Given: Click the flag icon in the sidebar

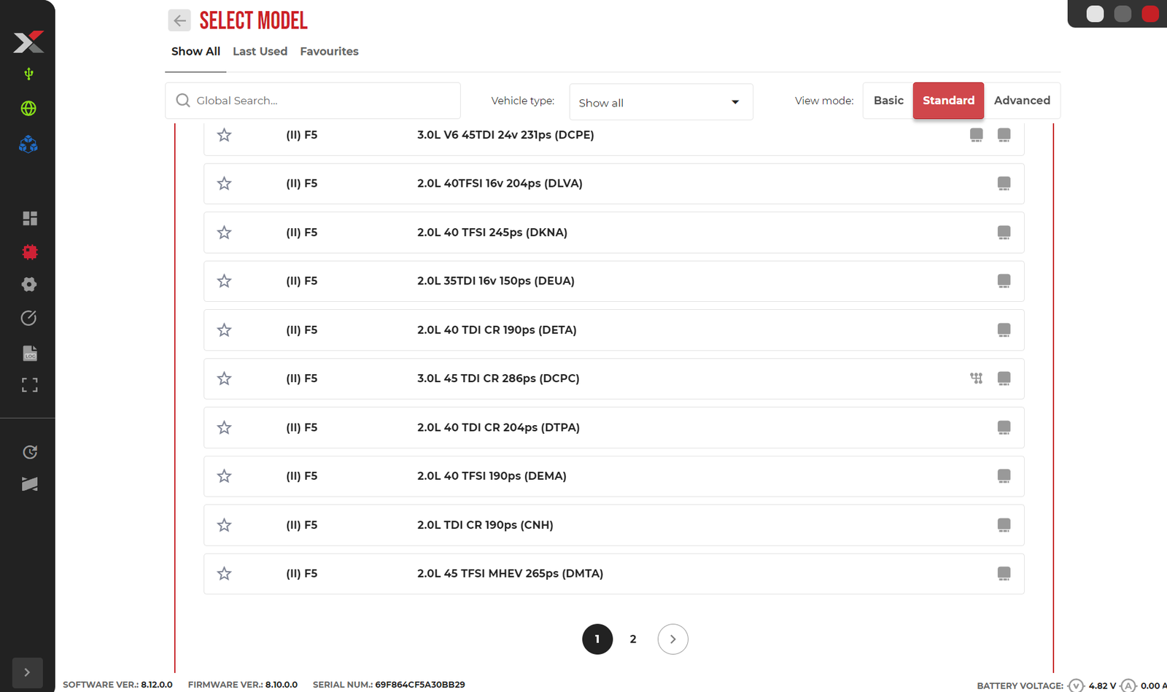Looking at the screenshot, I should 30,484.
